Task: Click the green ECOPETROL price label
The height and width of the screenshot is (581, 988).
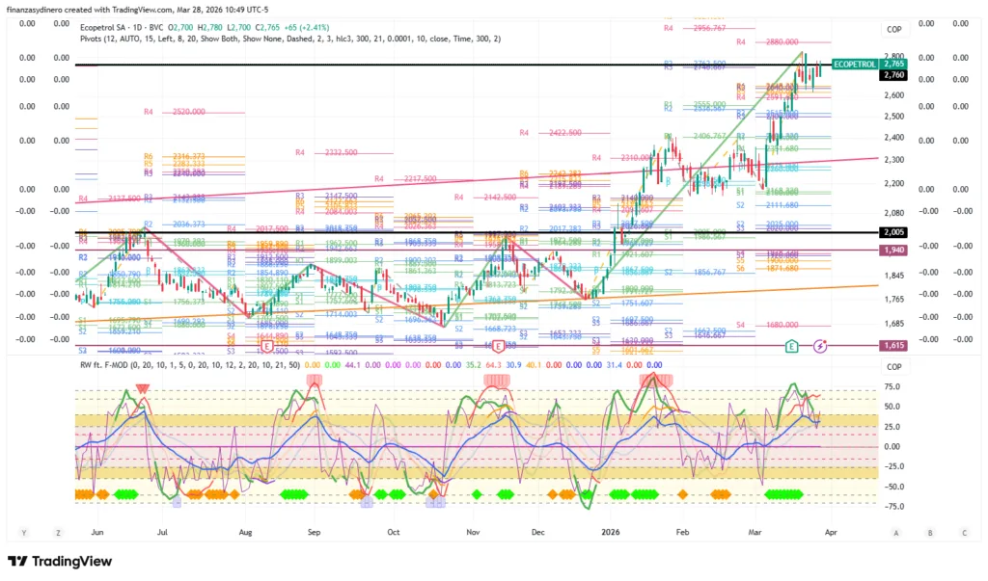Action: click(x=853, y=63)
